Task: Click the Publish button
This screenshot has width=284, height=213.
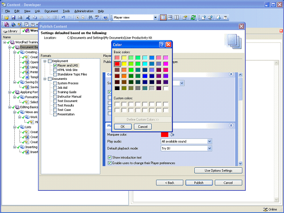Action: tap(199, 183)
